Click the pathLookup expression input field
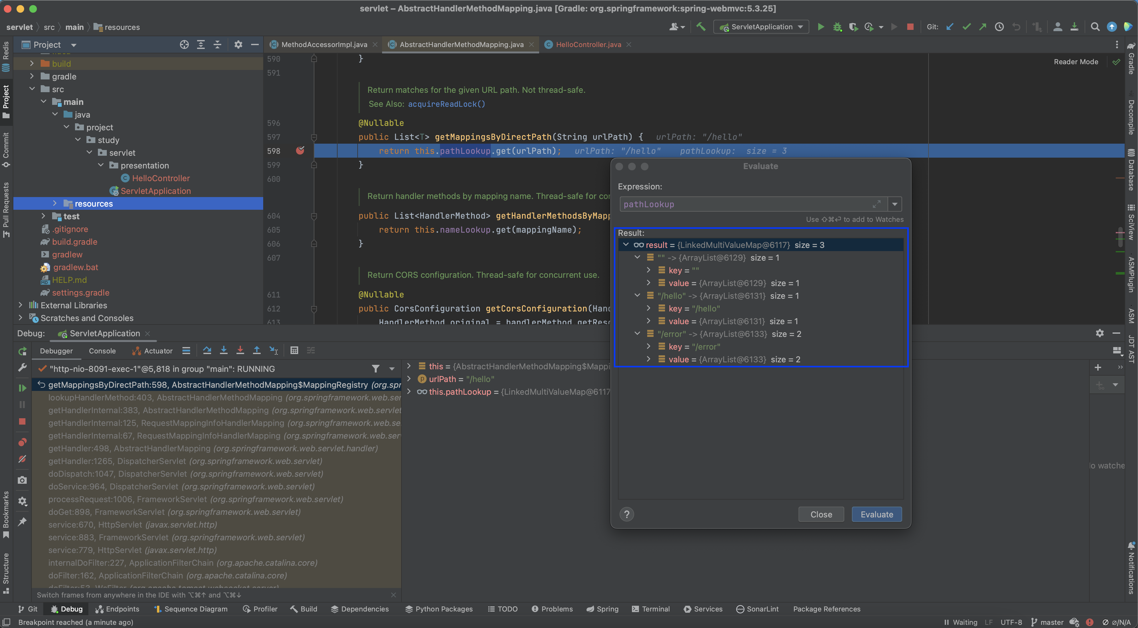1138x628 pixels. tap(747, 204)
